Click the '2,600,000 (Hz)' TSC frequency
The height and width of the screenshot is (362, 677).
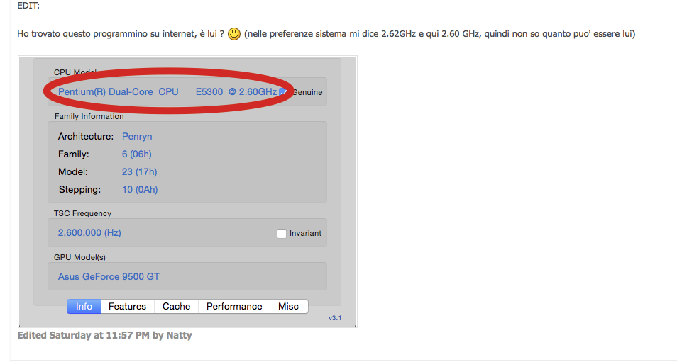[89, 232]
